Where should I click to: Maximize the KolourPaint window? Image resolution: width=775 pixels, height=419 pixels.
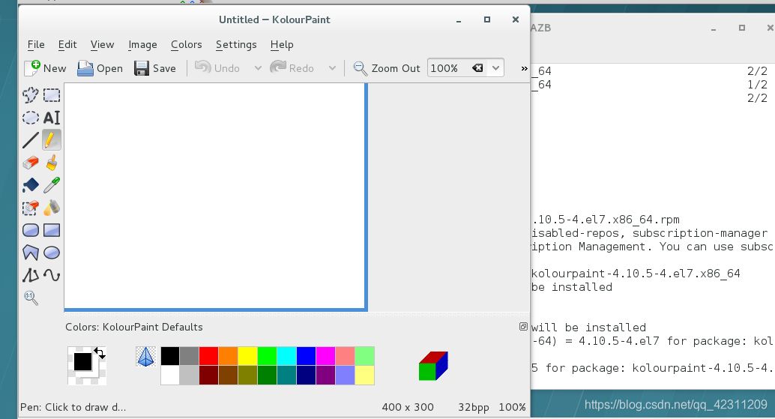point(487,19)
